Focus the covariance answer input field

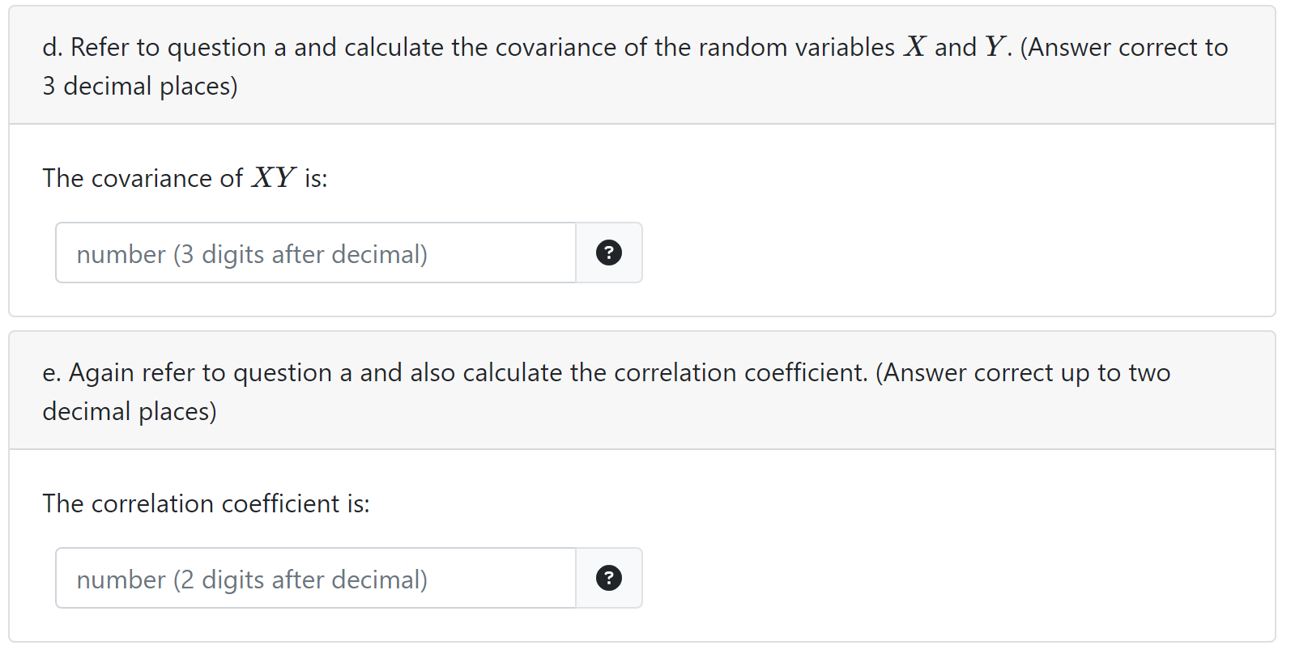(315, 253)
